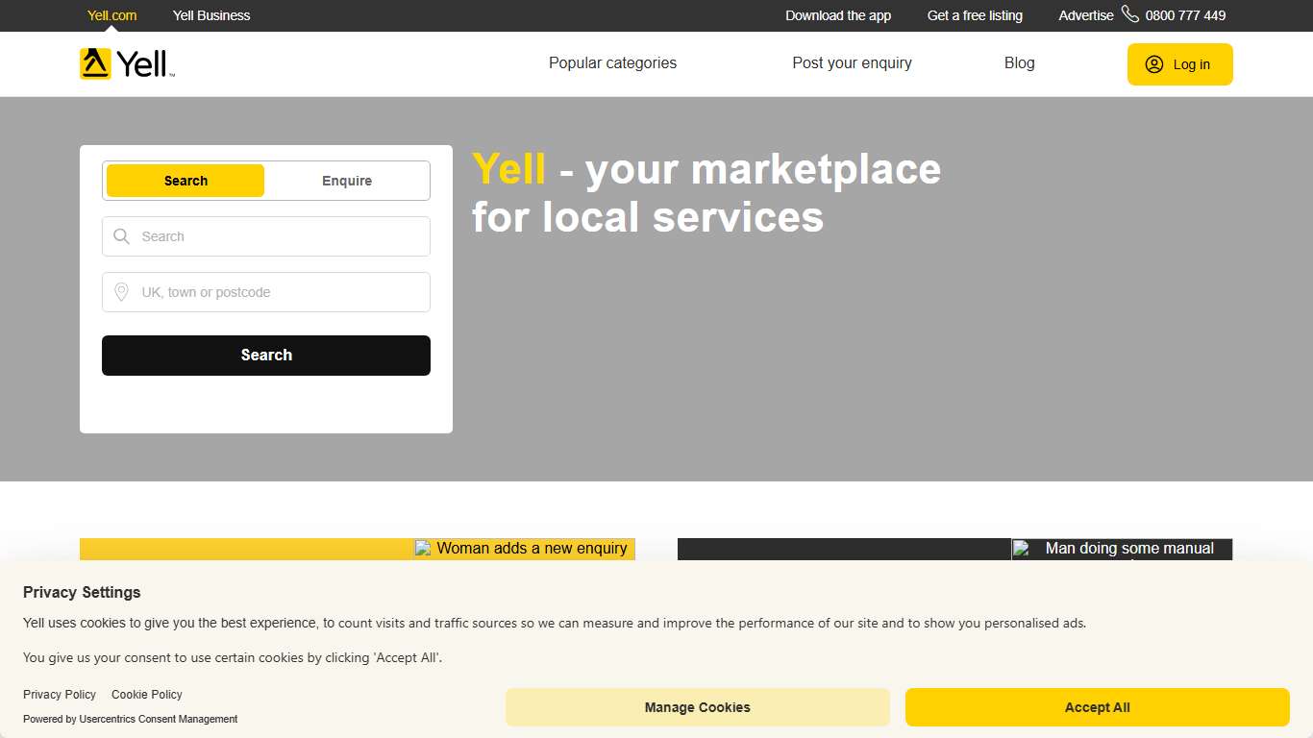This screenshot has width=1313, height=738.
Task: Select the Search tab
Action: (186, 181)
